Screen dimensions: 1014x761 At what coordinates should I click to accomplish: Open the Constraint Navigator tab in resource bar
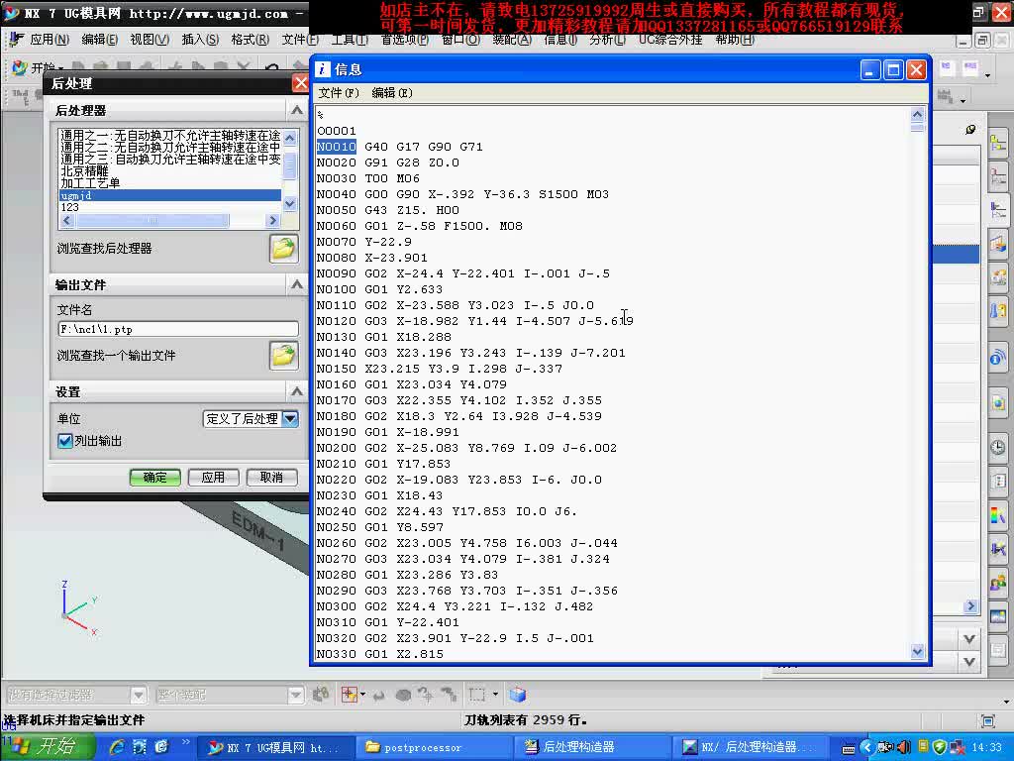pyautogui.click(x=998, y=176)
